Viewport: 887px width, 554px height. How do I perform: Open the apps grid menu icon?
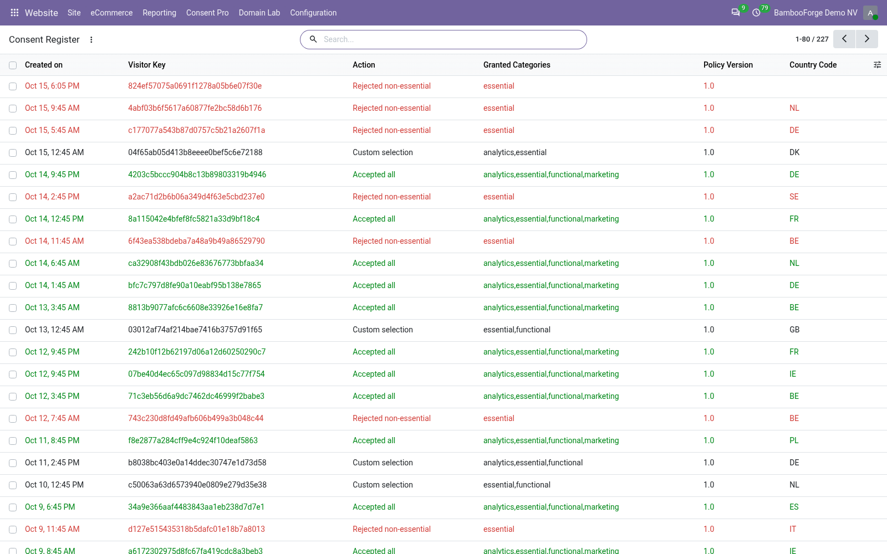pyautogui.click(x=14, y=13)
